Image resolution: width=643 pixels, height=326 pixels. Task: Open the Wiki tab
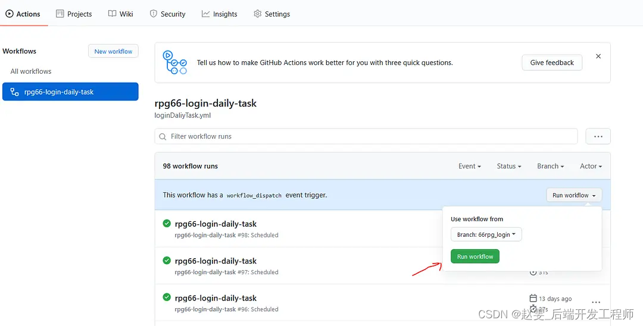tap(120, 14)
